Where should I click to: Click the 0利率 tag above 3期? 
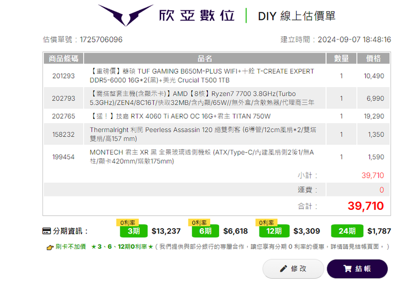tap(127, 222)
